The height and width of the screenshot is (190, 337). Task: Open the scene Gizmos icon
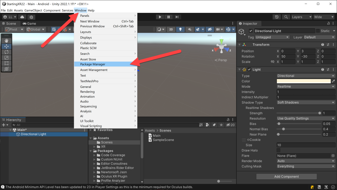(x=228, y=29)
